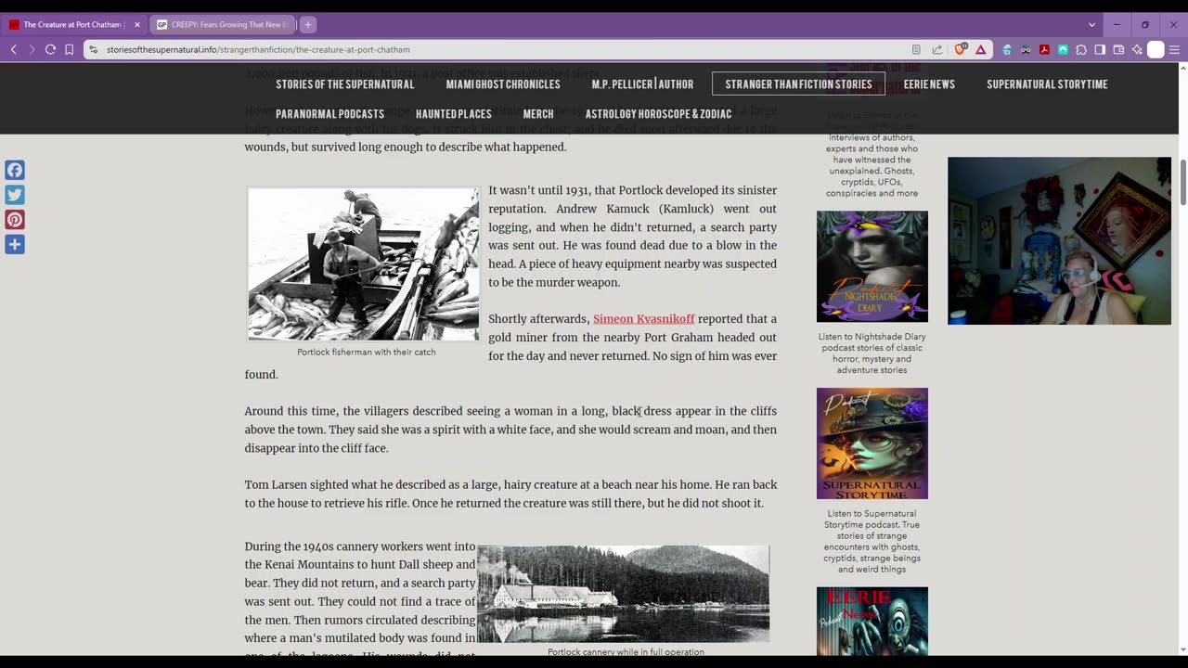1188x668 pixels.
Task: Share the article on Twitter
Action: 15,195
